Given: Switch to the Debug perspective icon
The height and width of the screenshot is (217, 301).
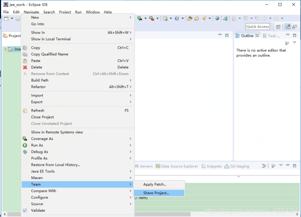Looking at the screenshot, I should tap(295, 27).
